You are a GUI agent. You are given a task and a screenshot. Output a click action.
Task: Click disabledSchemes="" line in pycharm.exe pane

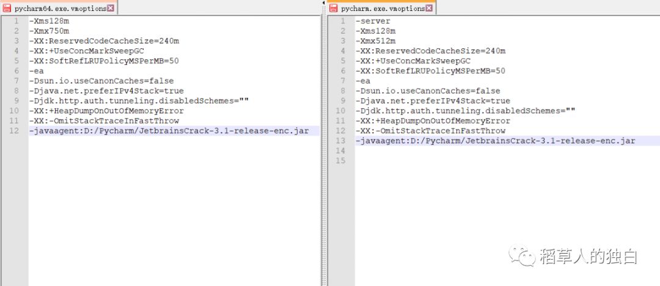(466, 111)
